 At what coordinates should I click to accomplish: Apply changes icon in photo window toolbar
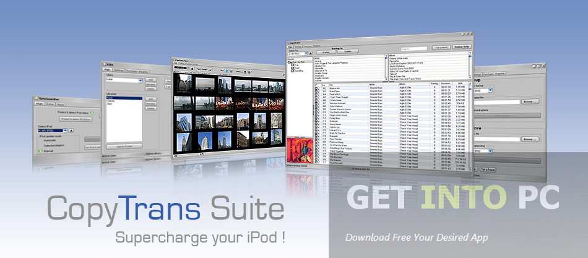click(210, 70)
